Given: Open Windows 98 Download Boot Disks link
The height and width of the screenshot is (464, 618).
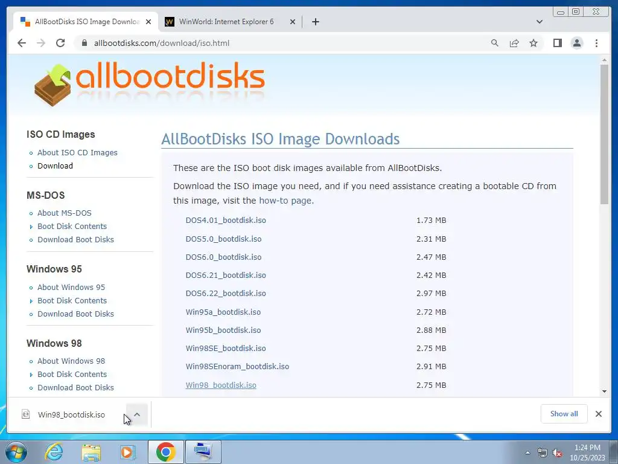Looking at the screenshot, I should [x=75, y=387].
